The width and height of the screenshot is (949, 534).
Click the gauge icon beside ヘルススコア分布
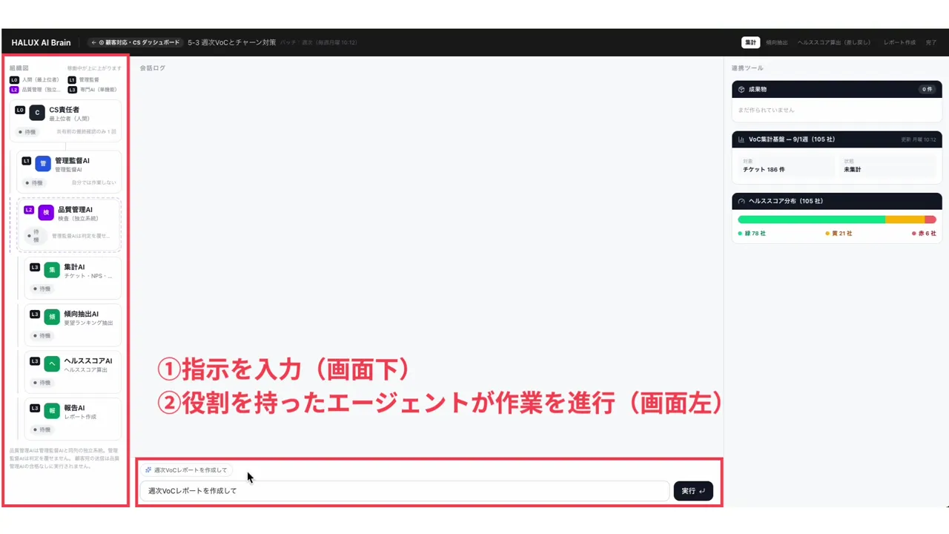click(741, 201)
